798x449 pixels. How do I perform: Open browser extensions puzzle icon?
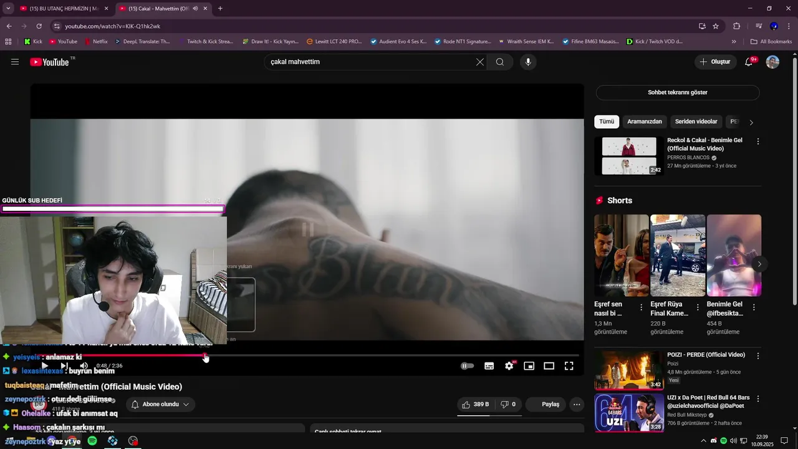click(x=736, y=26)
